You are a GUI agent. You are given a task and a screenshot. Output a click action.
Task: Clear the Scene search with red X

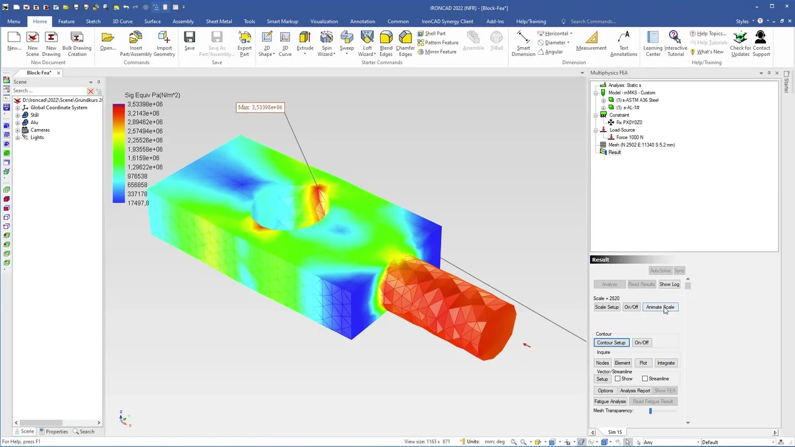coord(91,91)
